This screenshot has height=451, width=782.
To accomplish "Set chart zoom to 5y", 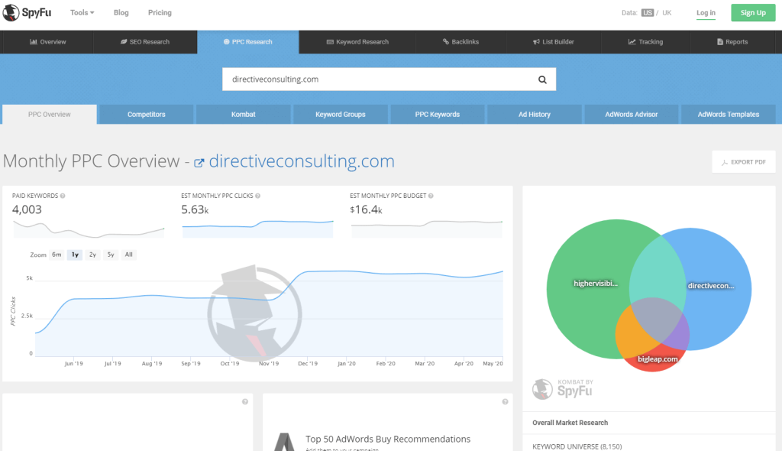I will [111, 255].
